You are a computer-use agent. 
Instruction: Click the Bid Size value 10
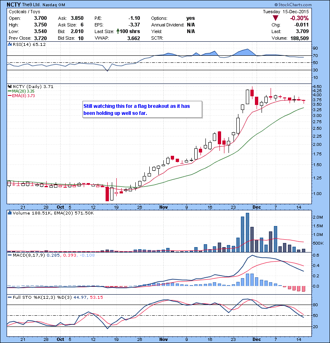tap(81, 38)
